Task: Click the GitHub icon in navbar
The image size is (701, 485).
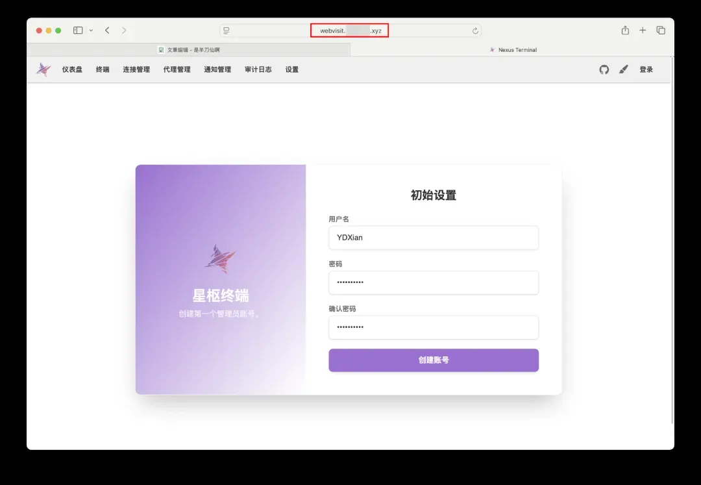Action: coord(604,69)
